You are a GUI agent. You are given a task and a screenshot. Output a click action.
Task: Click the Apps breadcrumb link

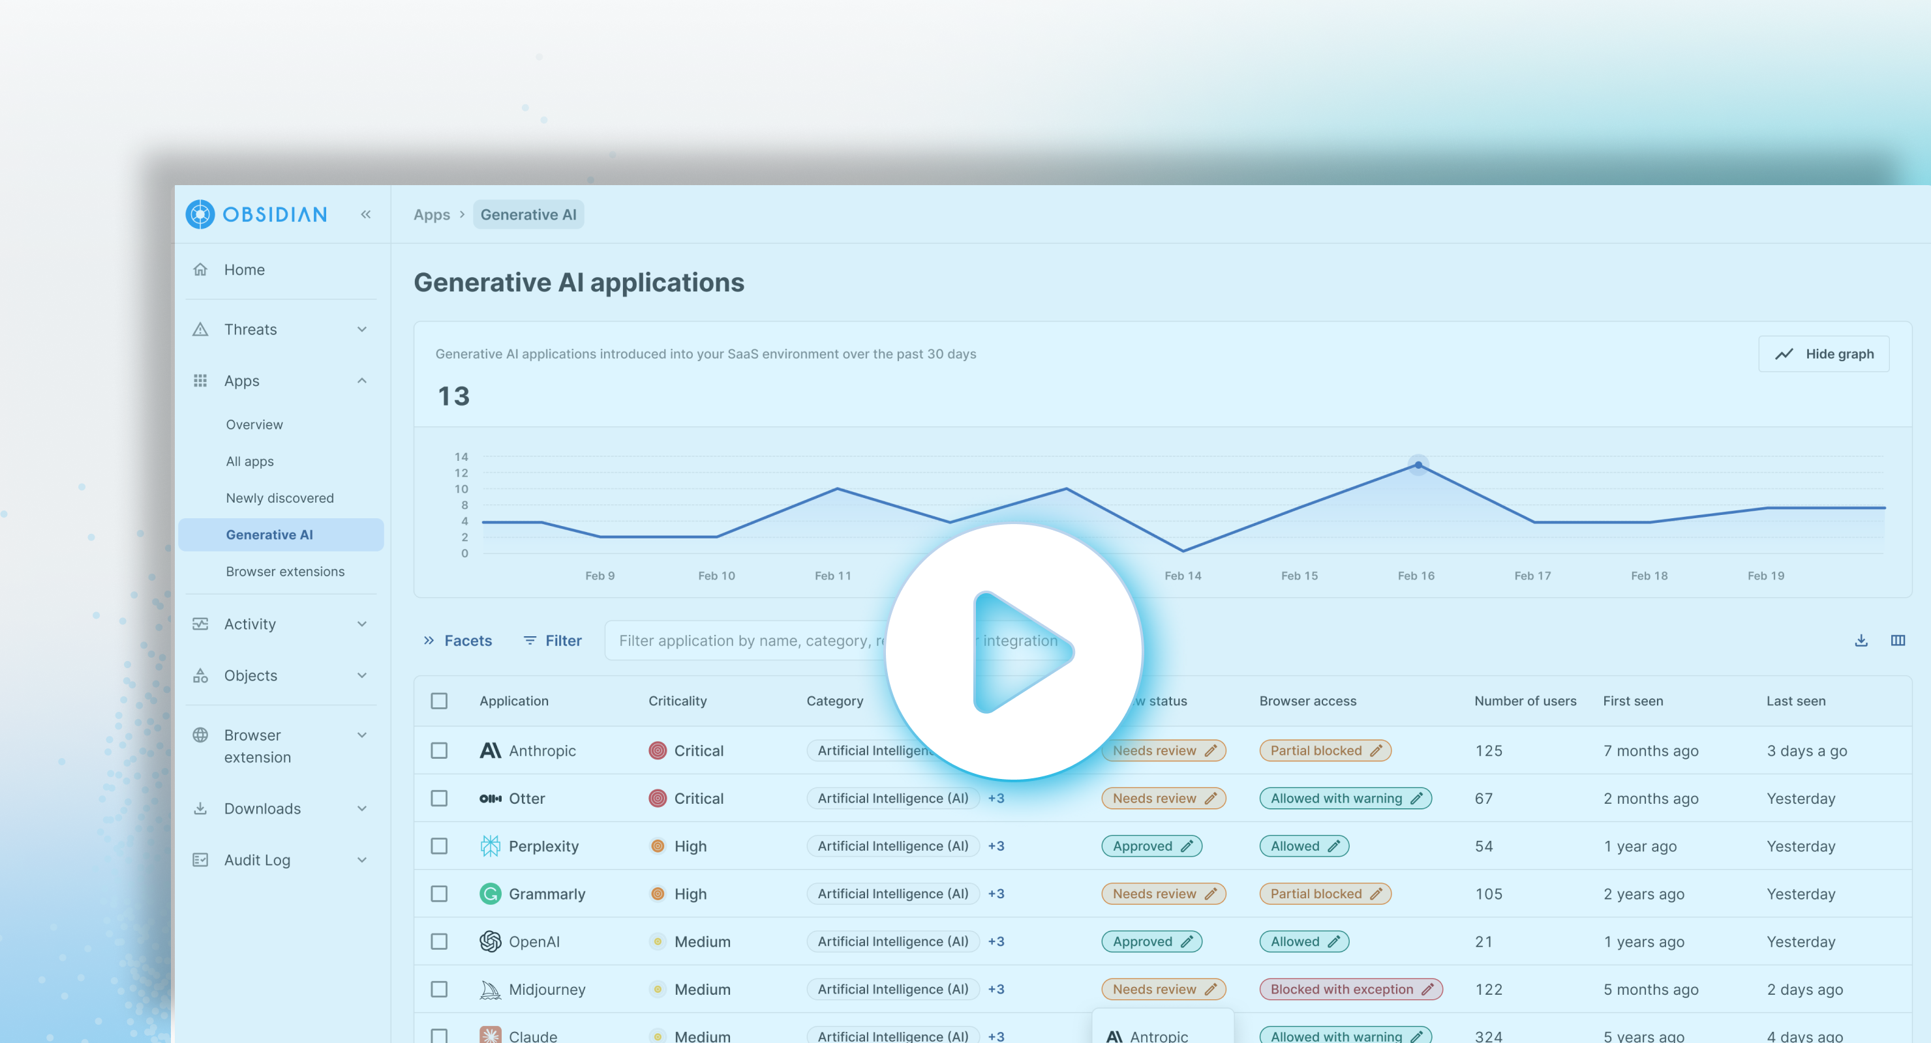[x=432, y=215]
